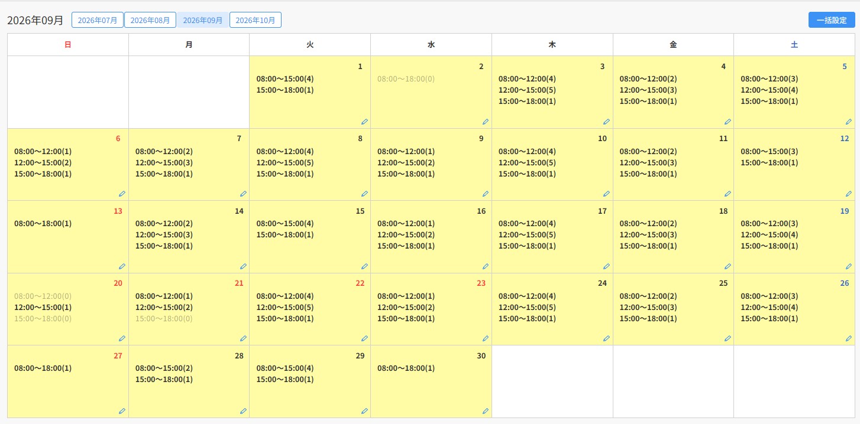The height and width of the screenshot is (424, 860).
Task: Open the pencil editor for day 11
Action: 728,194
